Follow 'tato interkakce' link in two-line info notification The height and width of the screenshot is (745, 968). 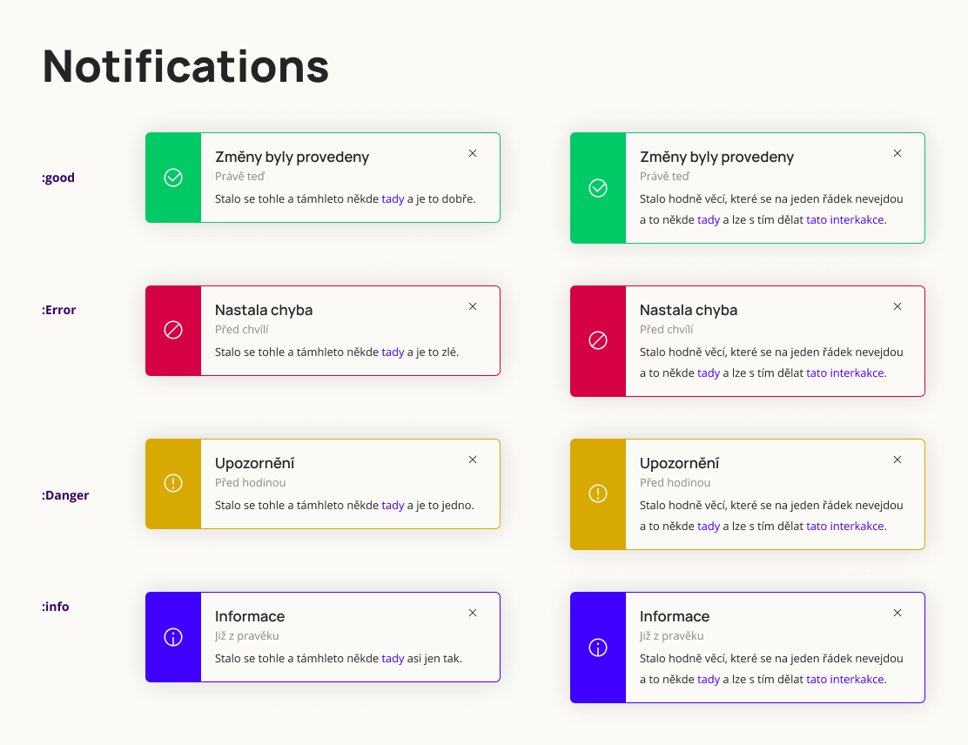(x=844, y=679)
